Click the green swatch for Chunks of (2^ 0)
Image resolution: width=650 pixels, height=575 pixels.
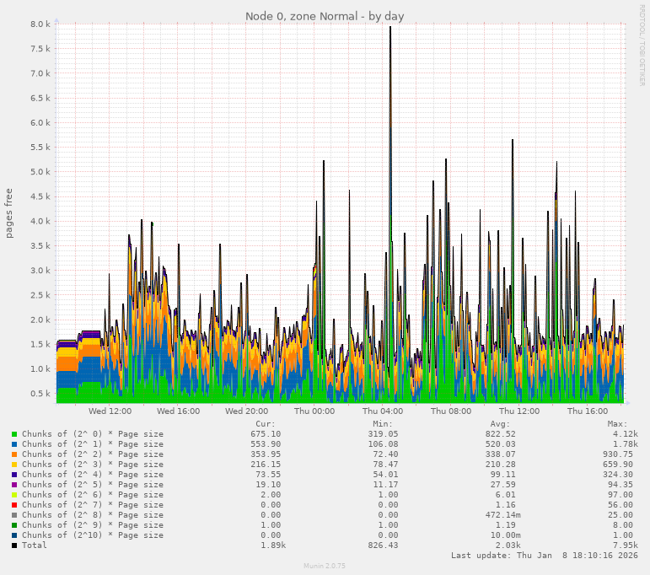point(14,434)
